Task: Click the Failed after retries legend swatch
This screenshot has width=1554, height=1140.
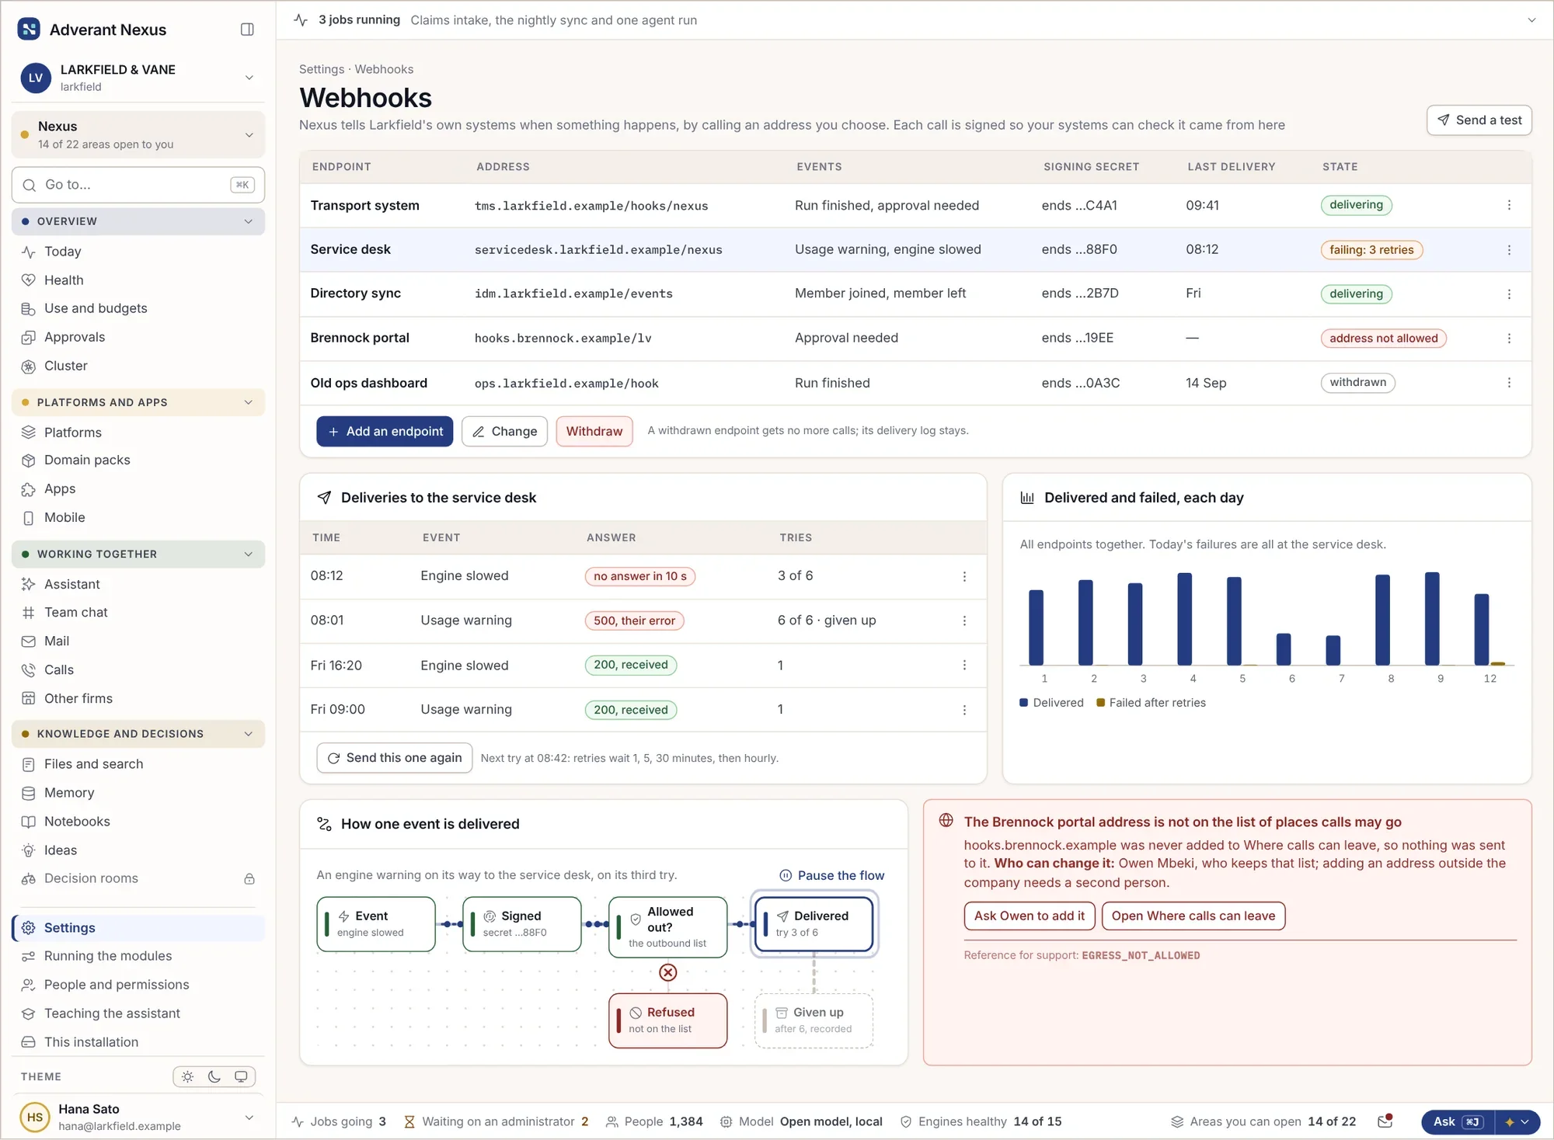Action: coord(1100,703)
